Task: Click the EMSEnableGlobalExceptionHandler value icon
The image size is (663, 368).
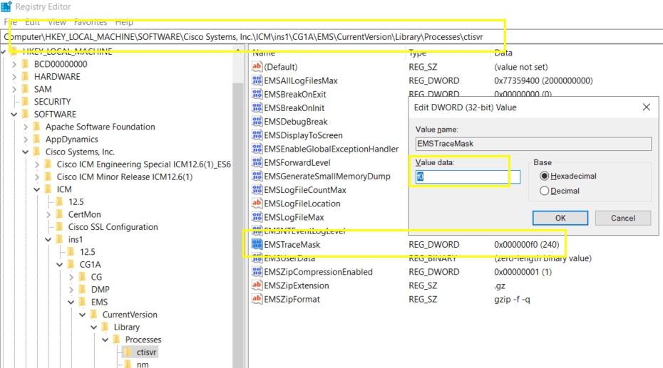Action: tap(257, 149)
